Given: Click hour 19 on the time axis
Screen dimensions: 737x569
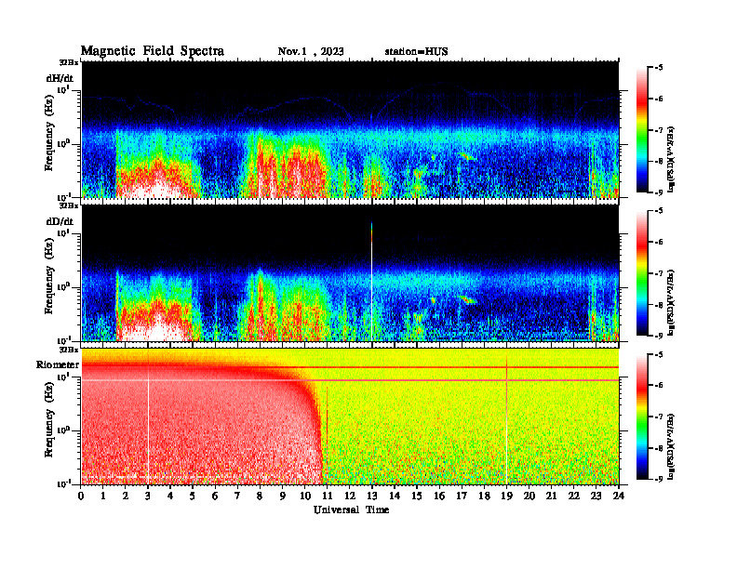Looking at the screenshot, I should point(506,496).
